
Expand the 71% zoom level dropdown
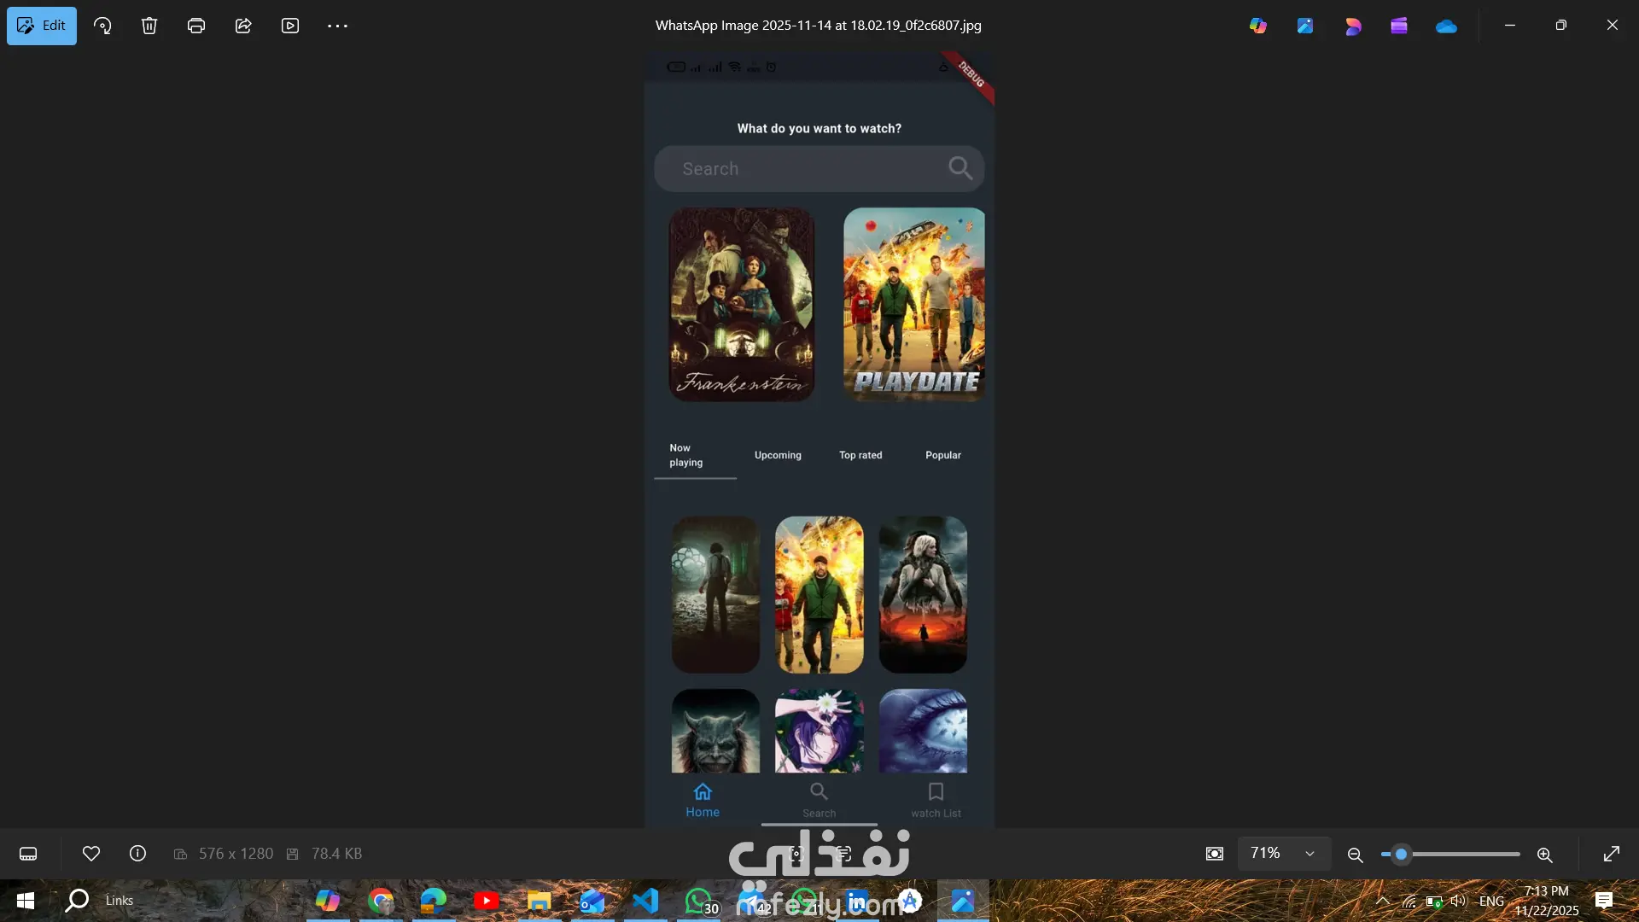point(1309,854)
